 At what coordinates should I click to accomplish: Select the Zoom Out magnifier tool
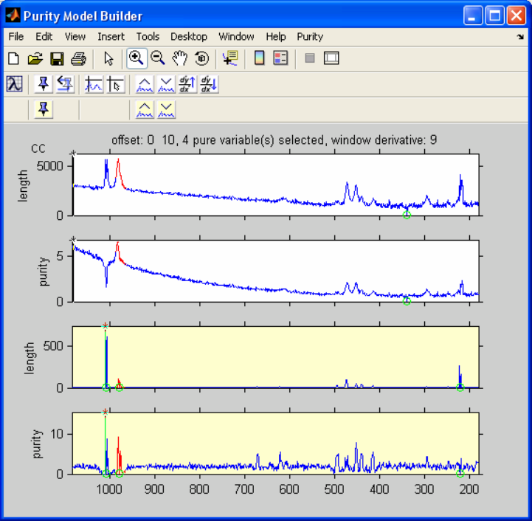[157, 58]
